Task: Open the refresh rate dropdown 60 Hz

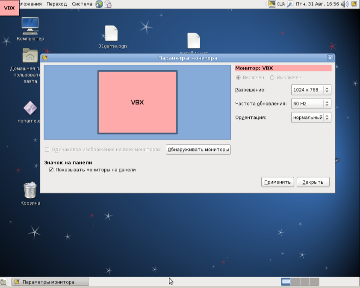Action: (x=311, y=103)
